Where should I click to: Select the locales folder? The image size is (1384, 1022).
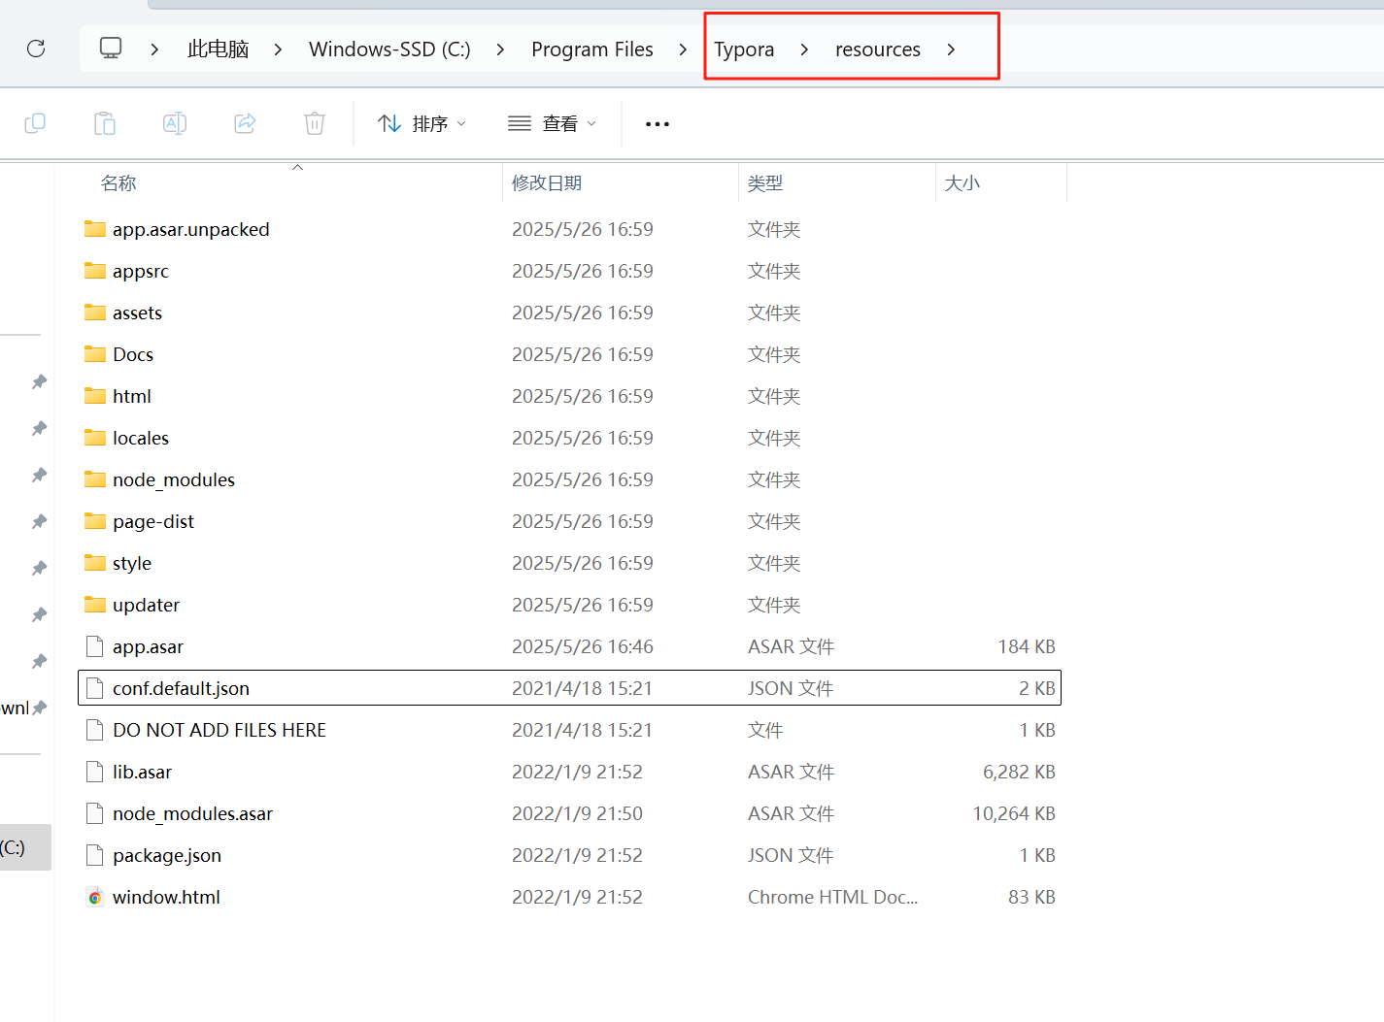point(569,438)
